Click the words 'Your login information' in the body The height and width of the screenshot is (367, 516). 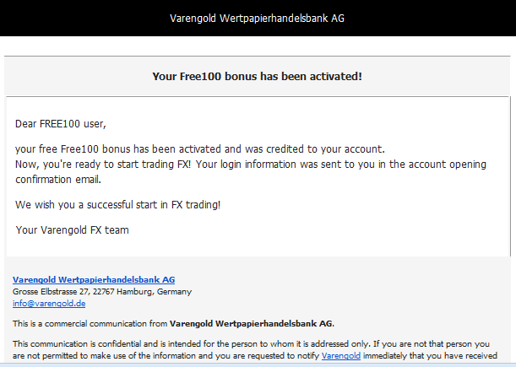coord(246,165)
